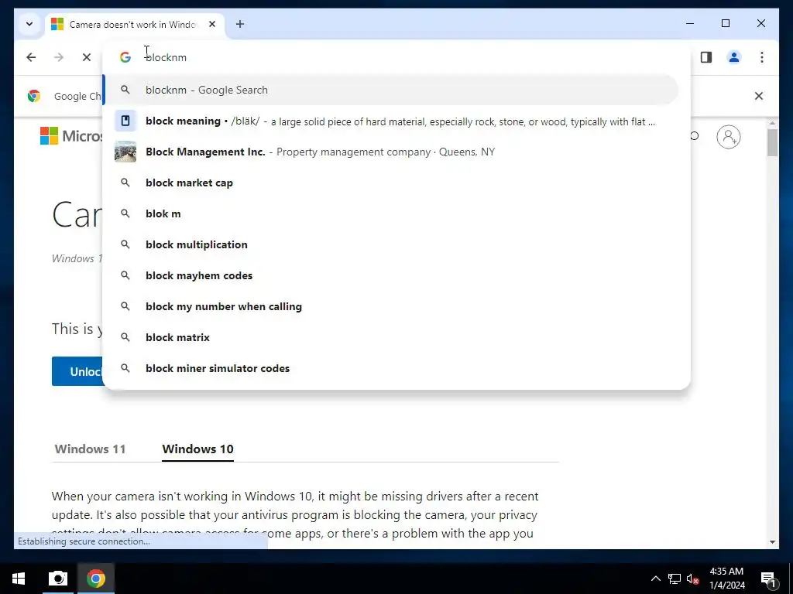Screen dimensions: 793x594
Task: Click the page scrollbar up arrow
Action: point(772,123)
